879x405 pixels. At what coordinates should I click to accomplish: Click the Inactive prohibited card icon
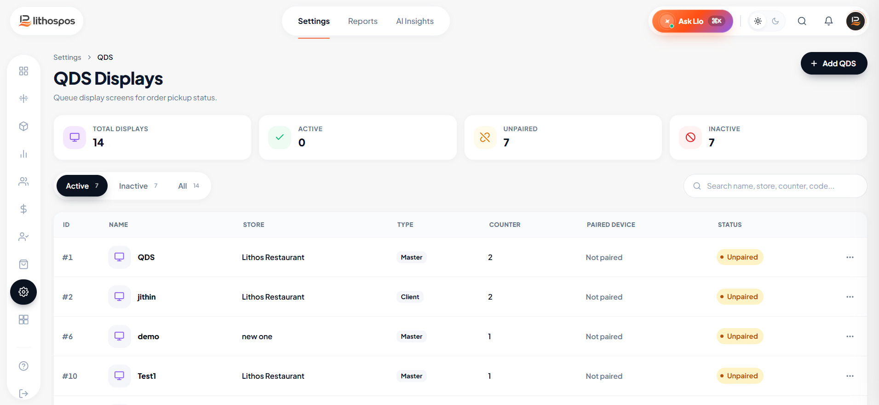pyautogui.click(x=690, y=137)
